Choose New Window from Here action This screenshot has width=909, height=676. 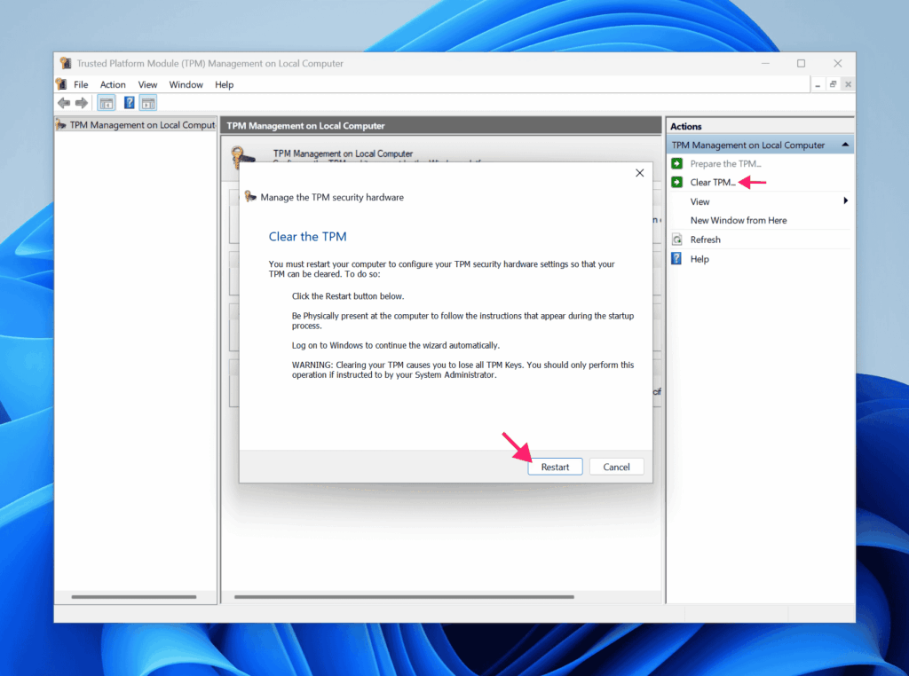click(739, 221)
